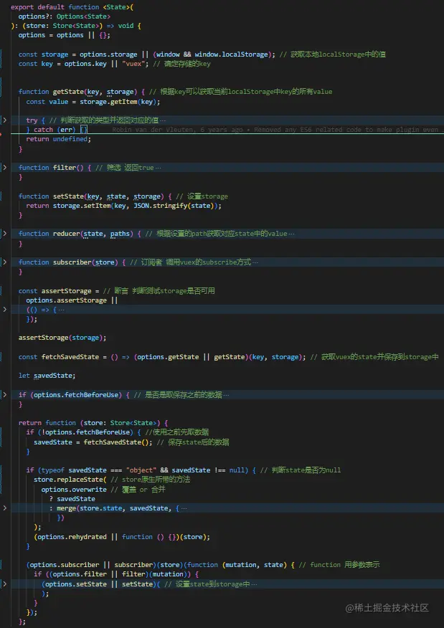444x628 pixels.
Task: Click 'return function (store: Store<State>)' line
Action: tap(93, 423)
